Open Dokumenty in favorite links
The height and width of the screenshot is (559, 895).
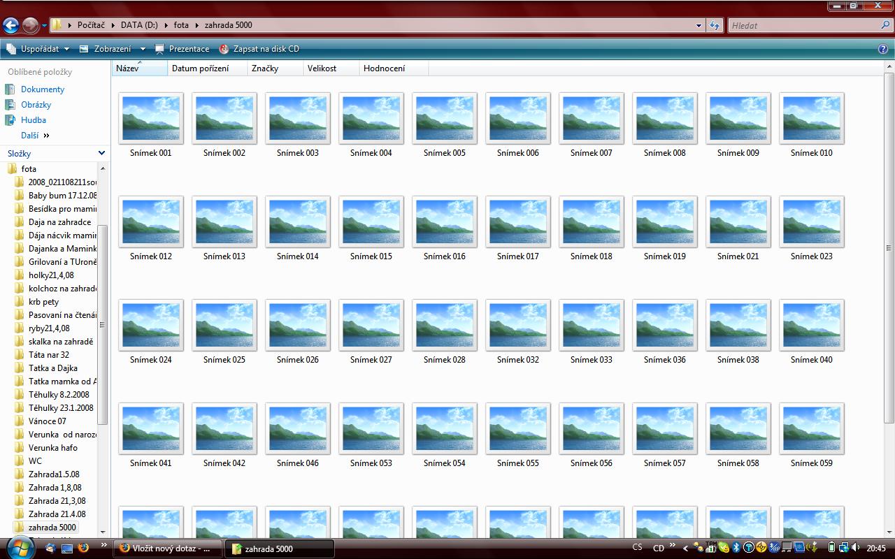[x=42, y=89]
